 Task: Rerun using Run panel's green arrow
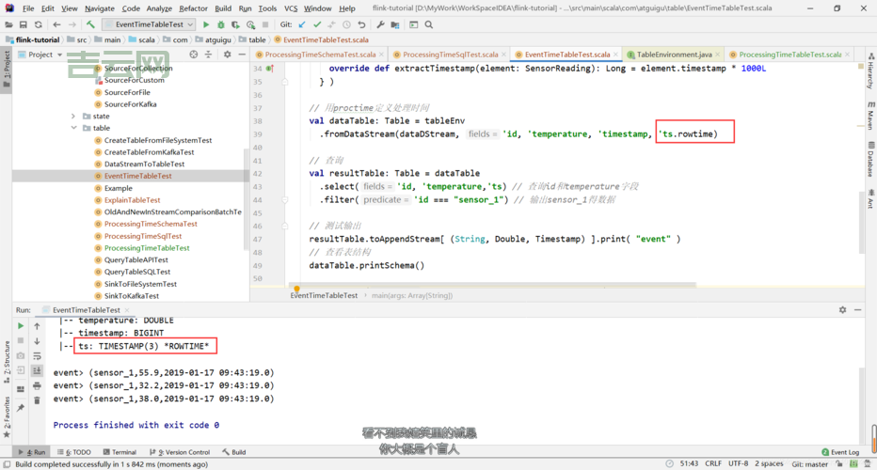[x=21, y=326]
